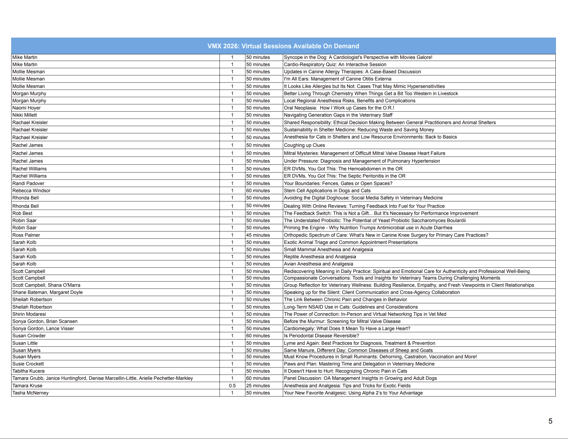
Task: Select the 45 minutes duration cell
Action: pos(258,235)
